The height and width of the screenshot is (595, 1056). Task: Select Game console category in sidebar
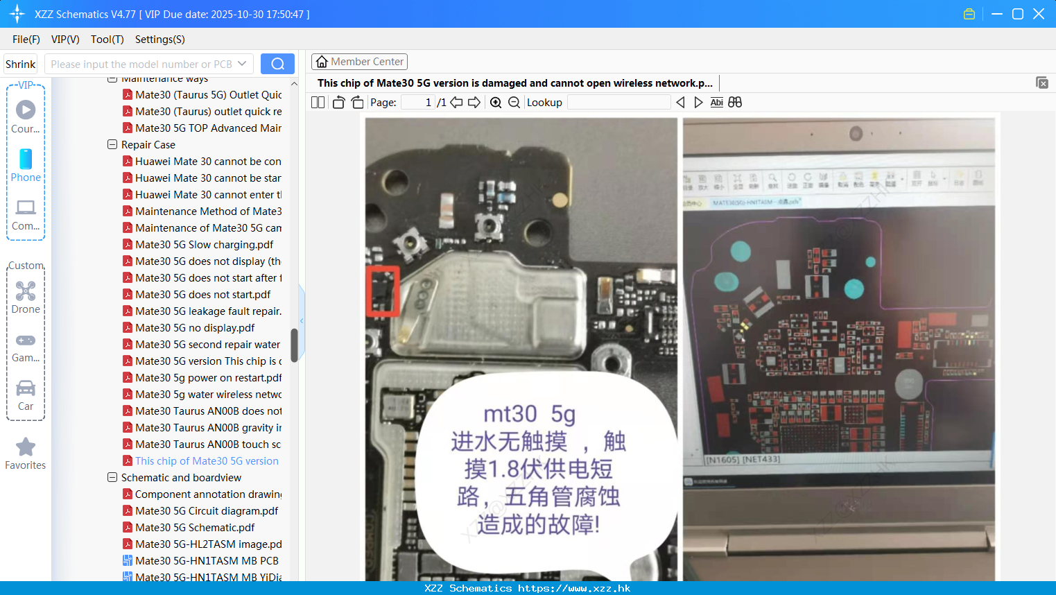(26, 348)
